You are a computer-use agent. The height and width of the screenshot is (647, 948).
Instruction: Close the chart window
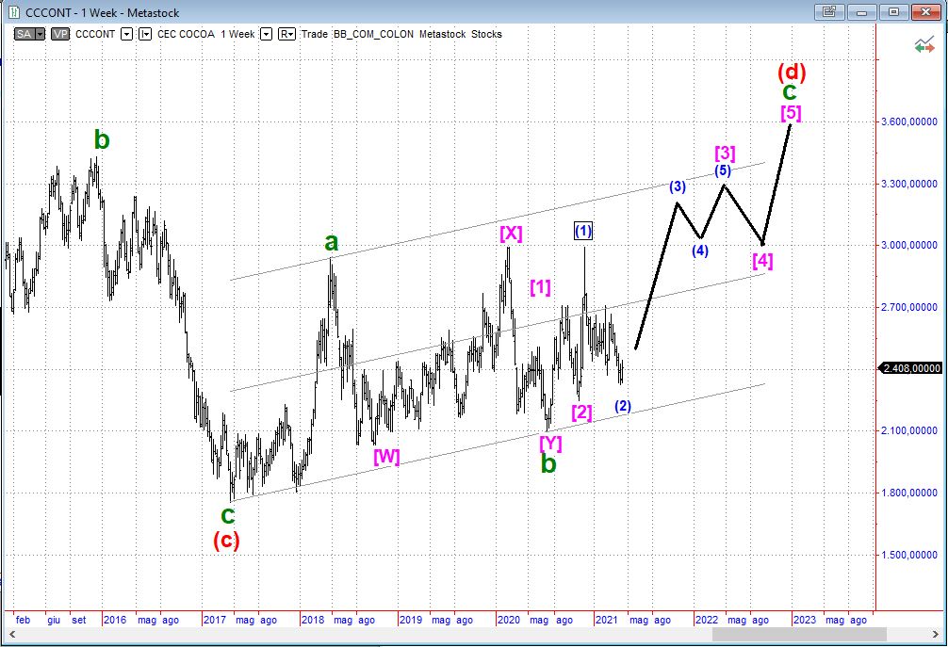click(x=925, y=11)
